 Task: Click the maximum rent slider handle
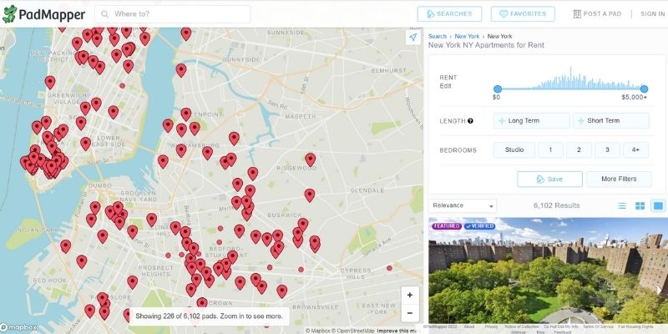click(x=645, y=88)
